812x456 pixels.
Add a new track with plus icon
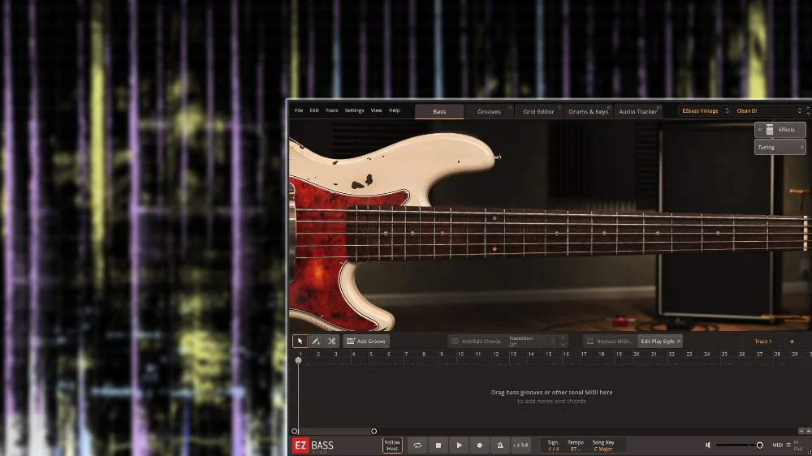point(792,341)
